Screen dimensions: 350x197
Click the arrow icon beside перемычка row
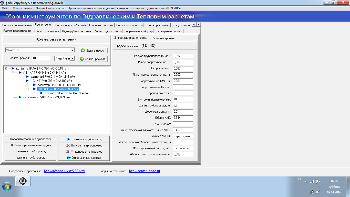(x=20, y=97)
